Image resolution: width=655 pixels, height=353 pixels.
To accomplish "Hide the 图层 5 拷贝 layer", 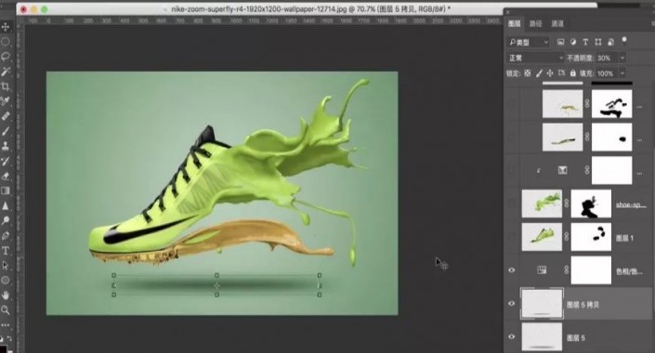I will pyautogui.click(x=511, y=304).
